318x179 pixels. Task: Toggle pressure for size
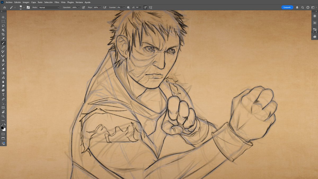coord(145,7)
